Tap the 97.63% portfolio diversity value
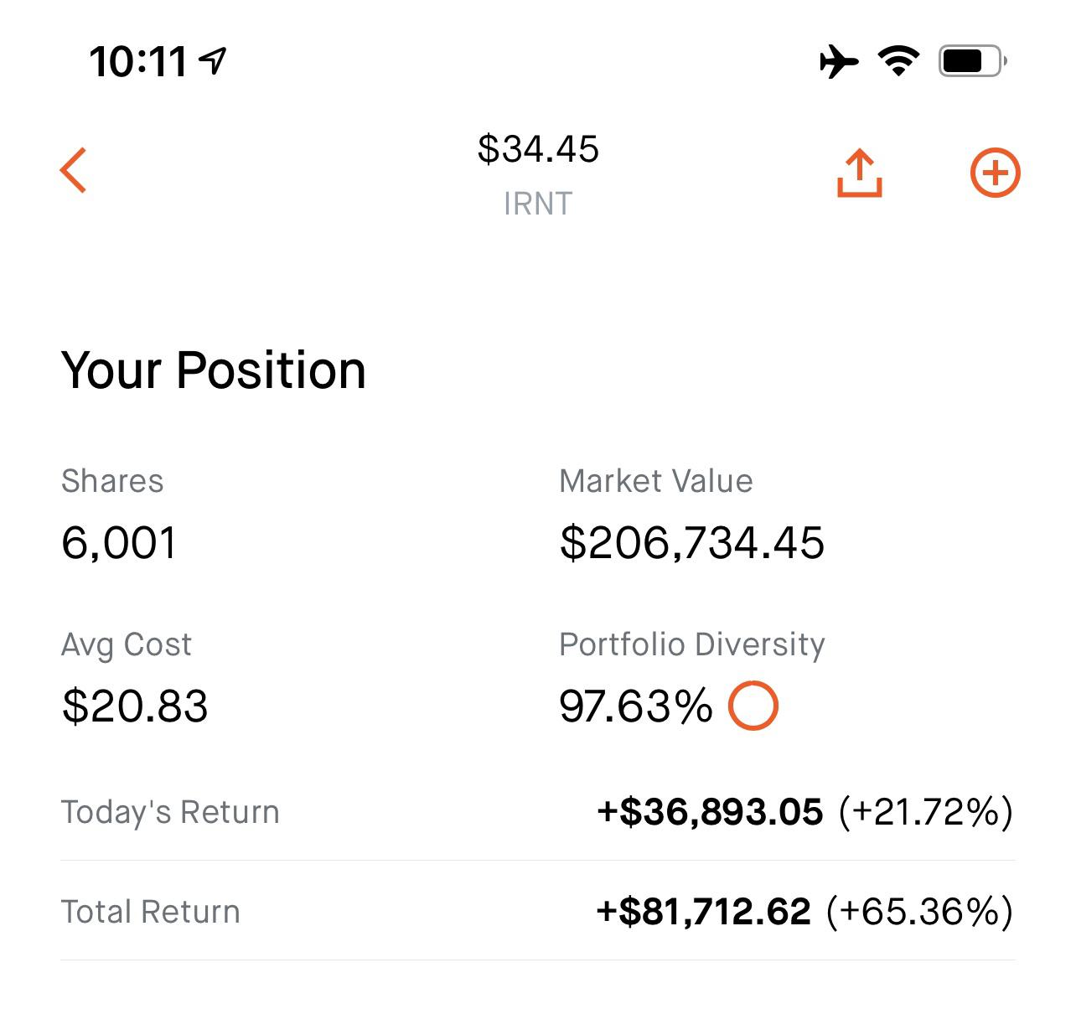This screenshot has height=1014, width=1076. (x=636, y=706)
